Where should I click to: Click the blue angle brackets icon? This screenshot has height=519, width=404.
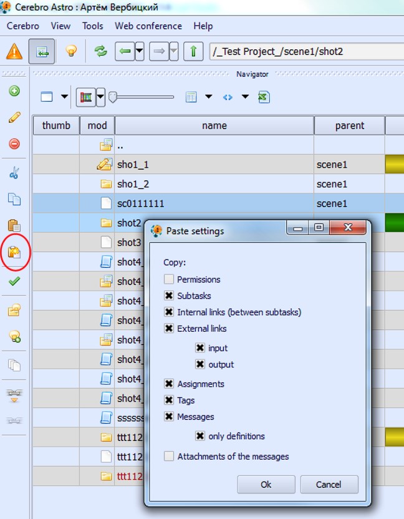tap(228, 97)
